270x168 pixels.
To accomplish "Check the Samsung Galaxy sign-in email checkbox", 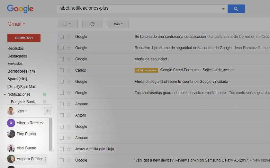I will 62,160.
